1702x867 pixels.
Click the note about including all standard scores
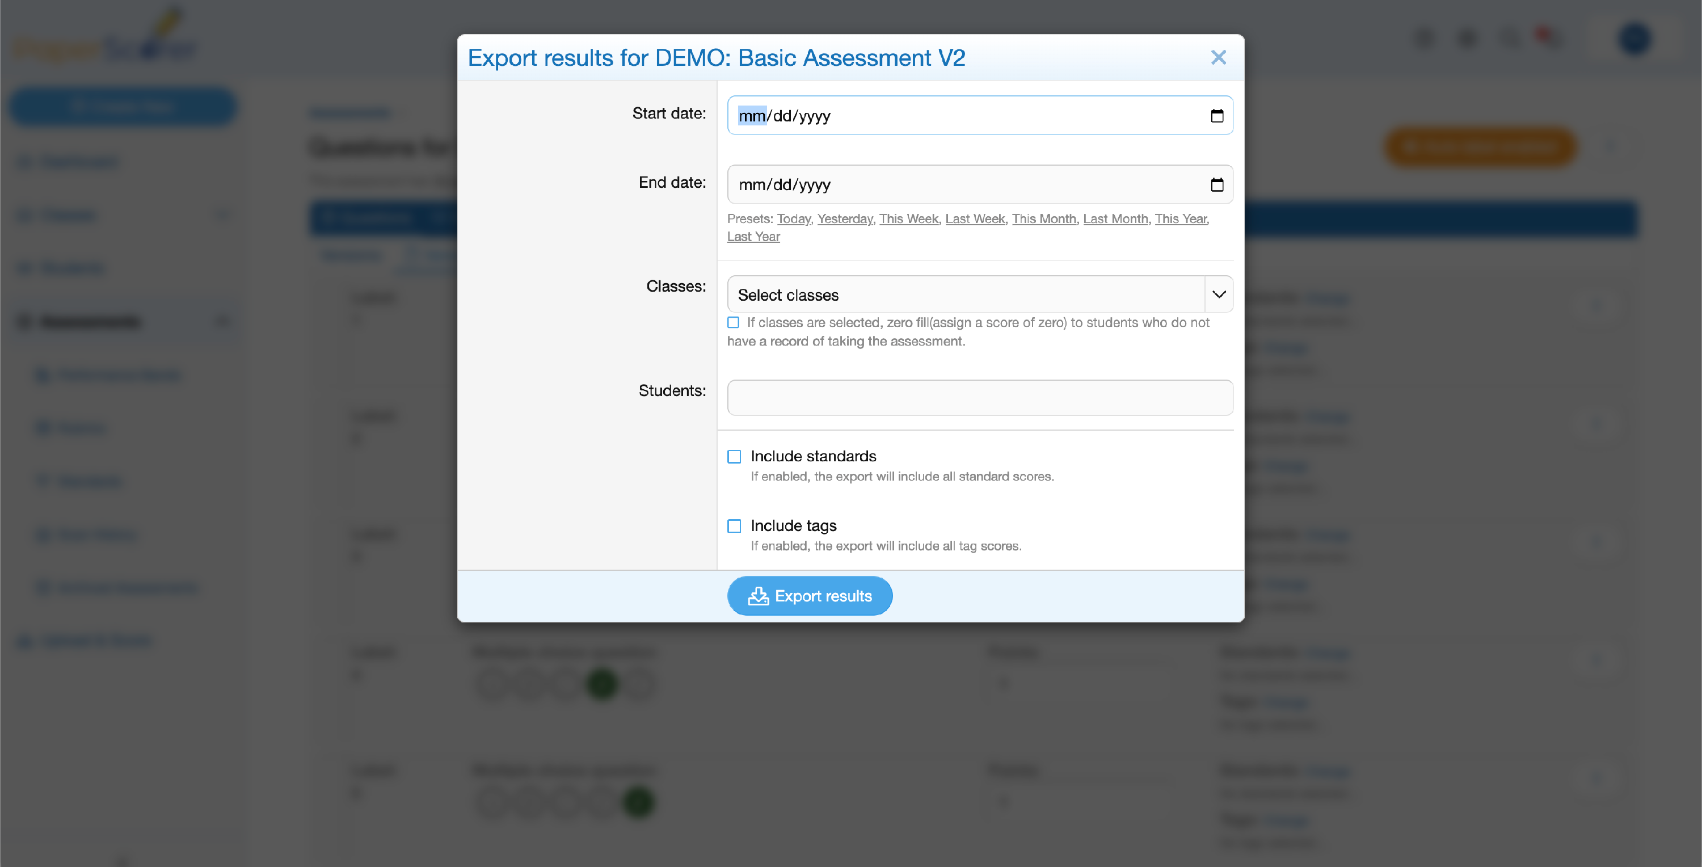pos(903,477)
